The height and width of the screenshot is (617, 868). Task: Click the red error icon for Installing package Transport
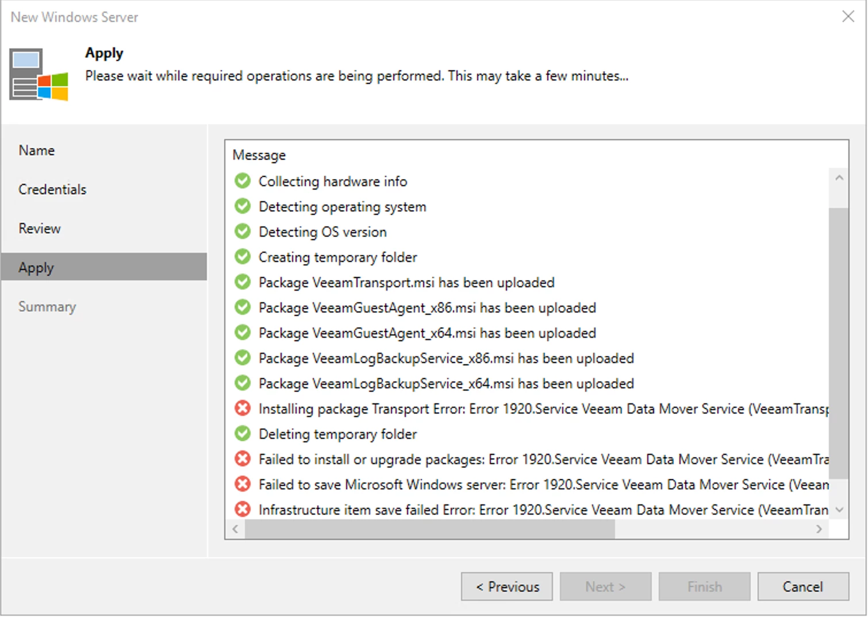(x=242, y=408)
